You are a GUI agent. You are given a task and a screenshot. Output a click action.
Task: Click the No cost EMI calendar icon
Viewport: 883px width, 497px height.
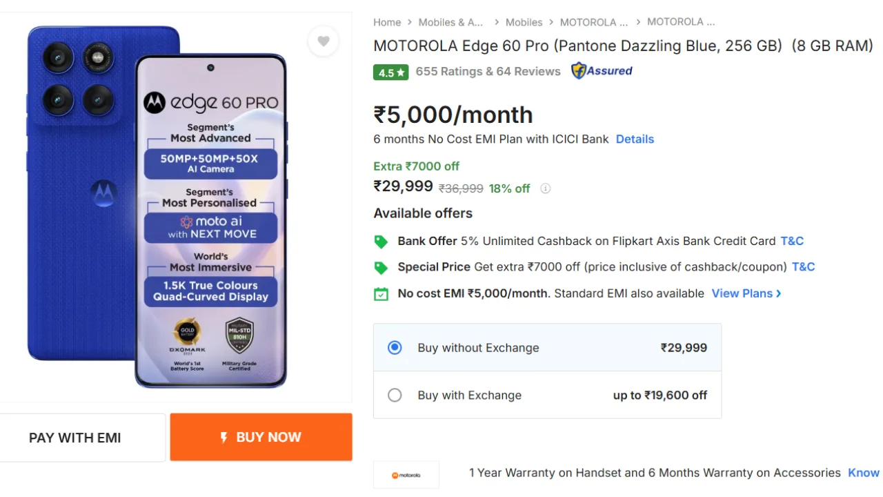tap(381, 294)
